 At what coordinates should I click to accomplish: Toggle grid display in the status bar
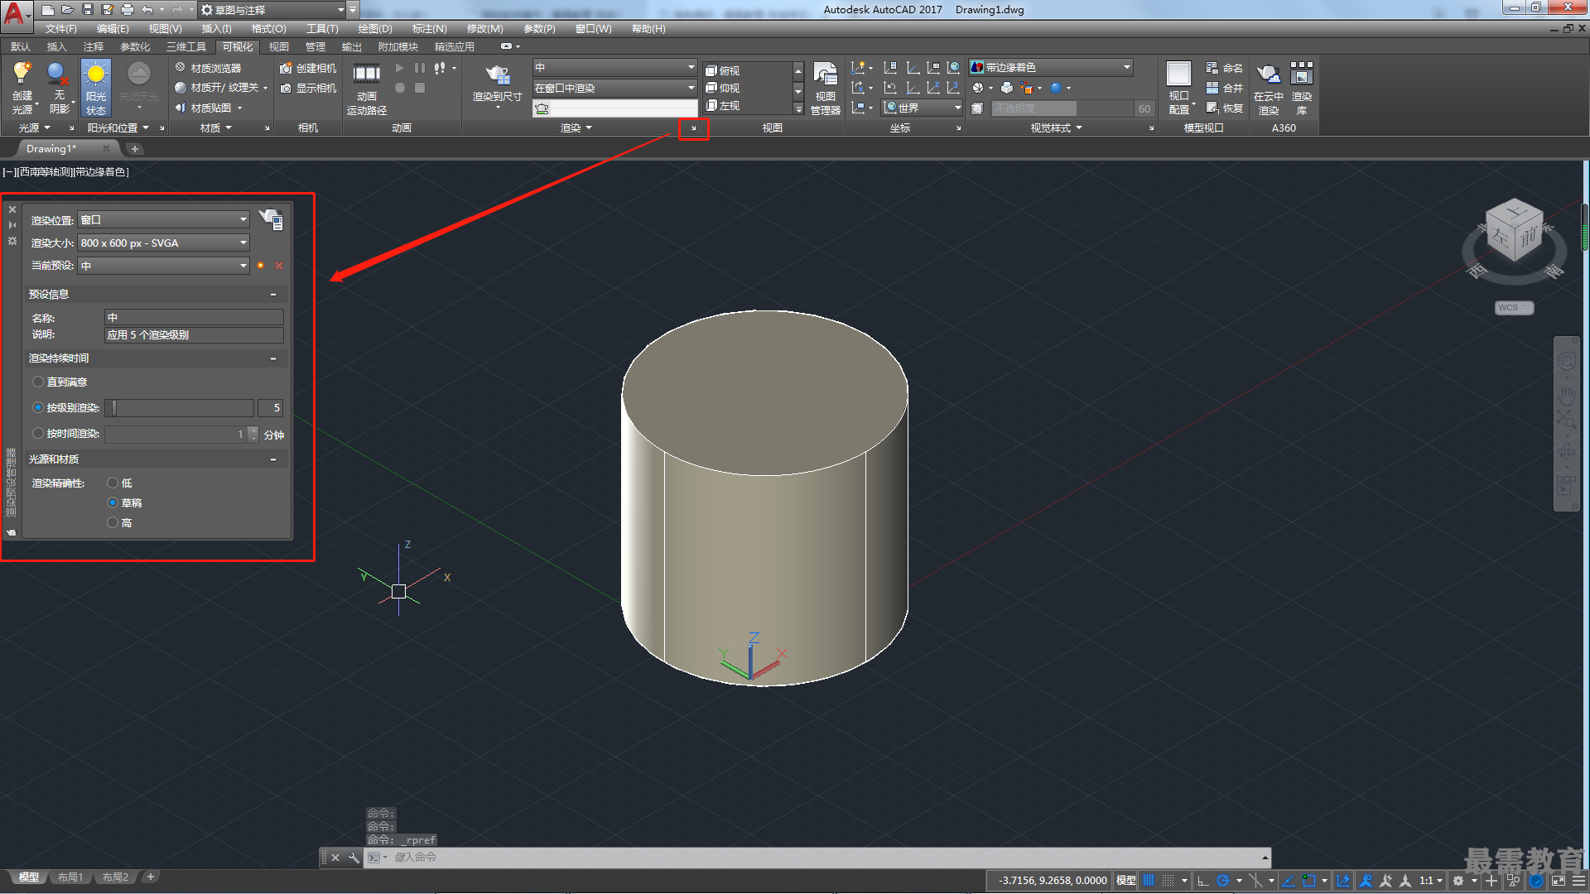coord(1149,881)
